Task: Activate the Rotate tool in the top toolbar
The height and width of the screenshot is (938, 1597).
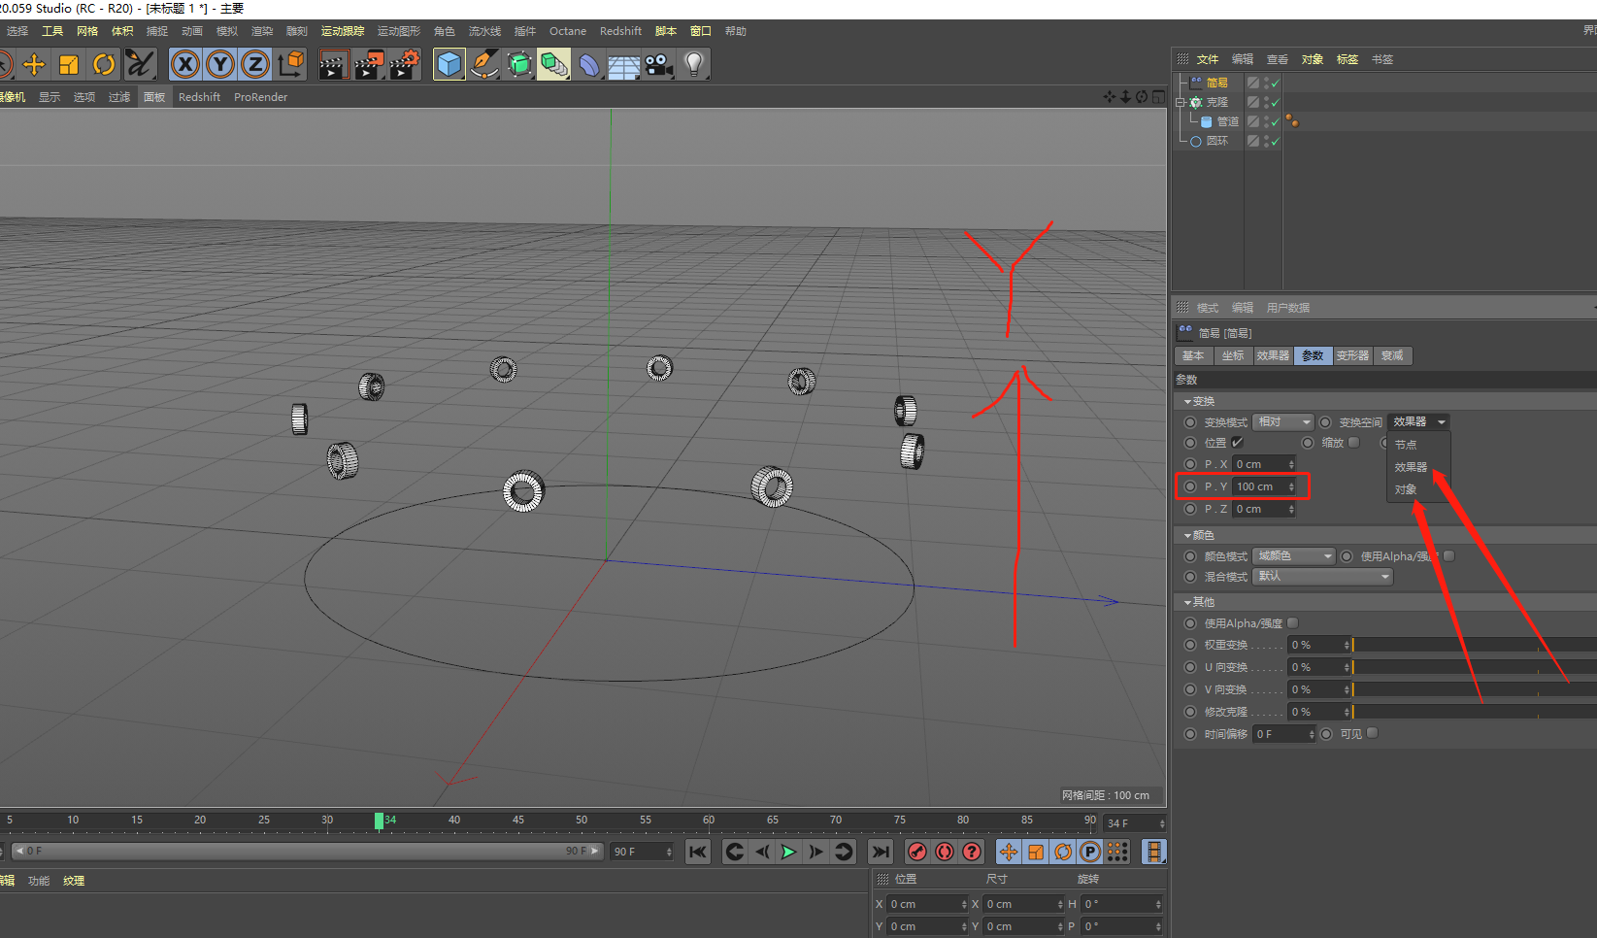Action: [104, 65]
